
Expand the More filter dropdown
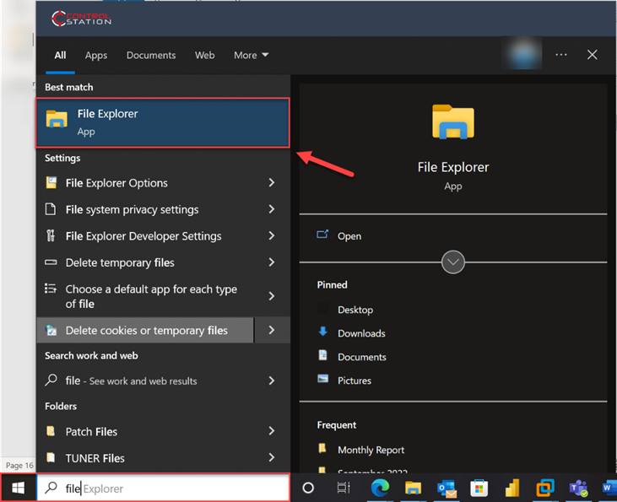[x=251, y=56]
